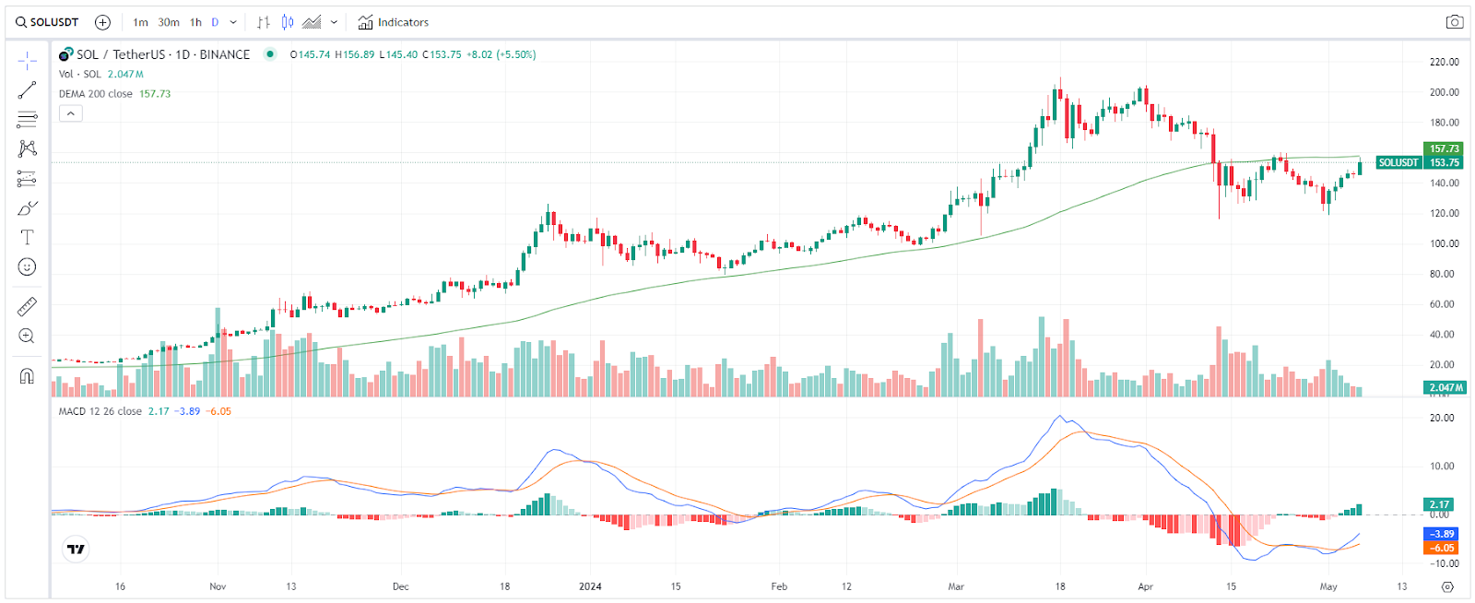Open the Indicators dialog
Viewport: 1475px width, 603px height.
pos(394,22)
